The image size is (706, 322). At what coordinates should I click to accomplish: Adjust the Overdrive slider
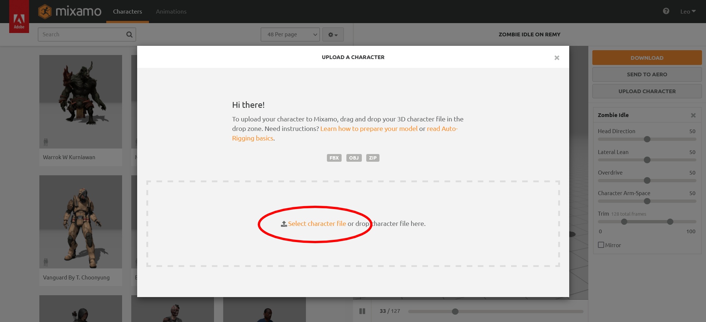point(647,180)
